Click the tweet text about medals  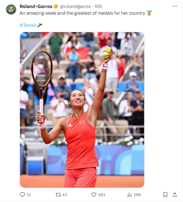click(x=82, y=13)
